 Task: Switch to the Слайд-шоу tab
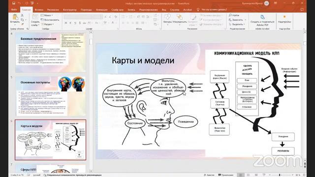pos(117,10)
